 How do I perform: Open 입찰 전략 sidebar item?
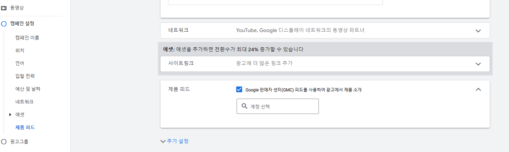25,76
